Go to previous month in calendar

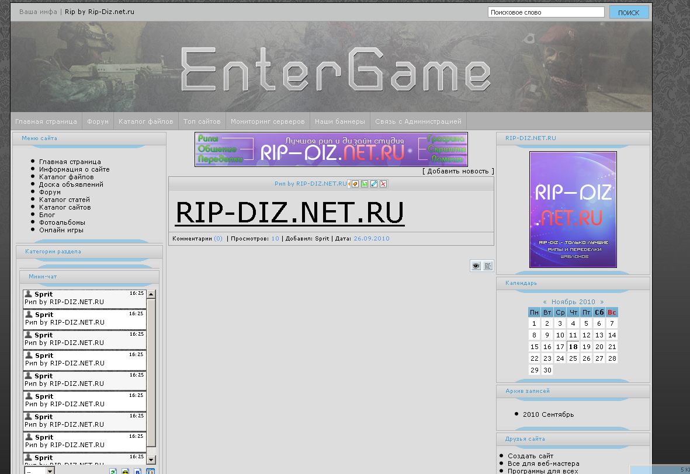coord(545,302)
